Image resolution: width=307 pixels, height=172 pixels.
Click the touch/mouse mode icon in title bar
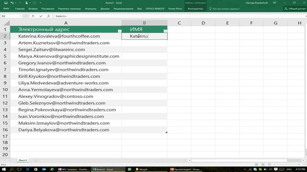(26, 3)
